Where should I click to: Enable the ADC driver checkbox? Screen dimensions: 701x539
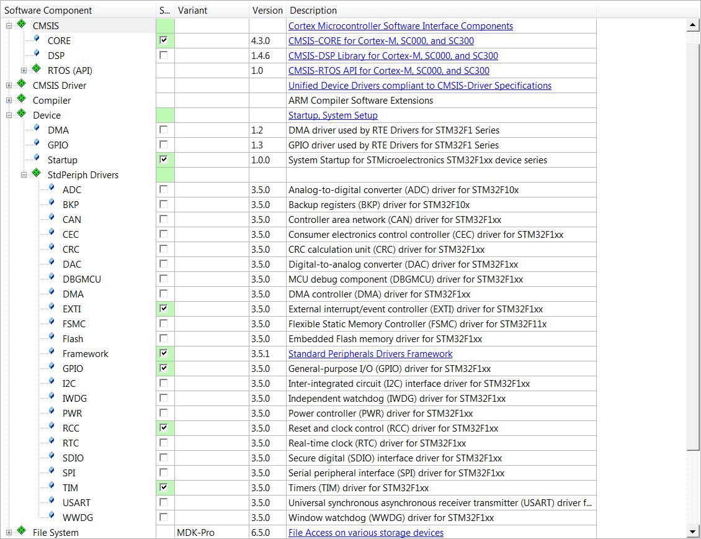[164, 189]
